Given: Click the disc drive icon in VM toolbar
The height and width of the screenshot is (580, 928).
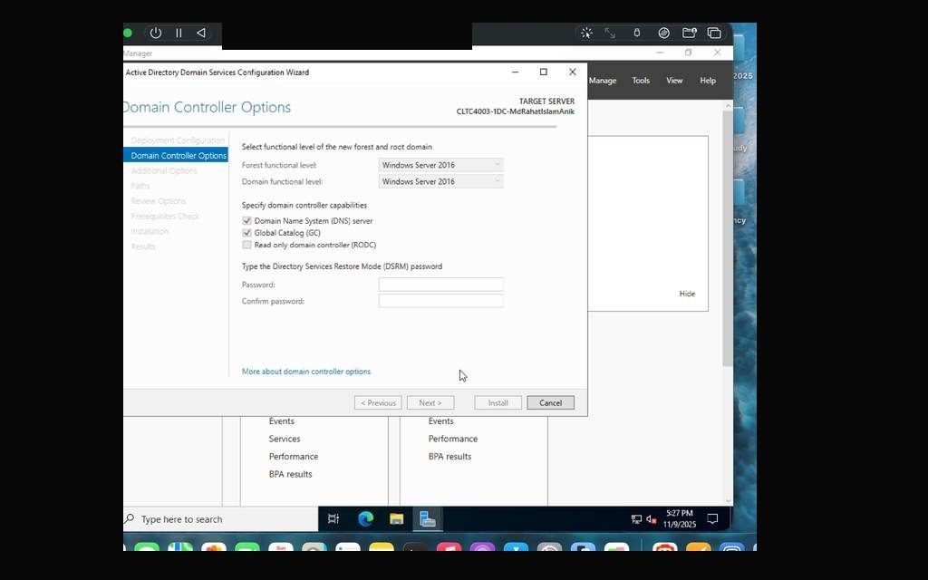Looking at the screenshot, I should click(664, 34).
